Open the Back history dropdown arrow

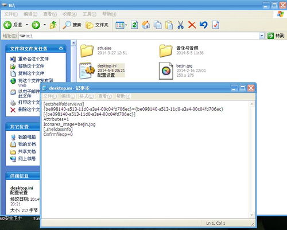tap(27, 25)
